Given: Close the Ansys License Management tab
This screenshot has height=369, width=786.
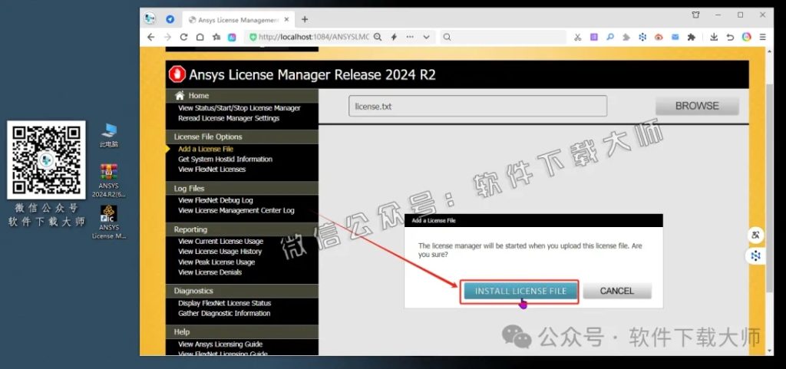Looking at the screenshot, I should point(287,19).
